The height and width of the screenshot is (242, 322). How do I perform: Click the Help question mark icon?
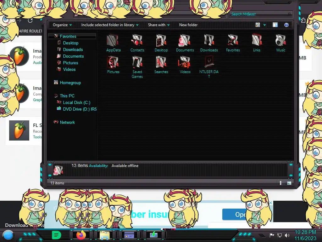[x=286, y=25]
